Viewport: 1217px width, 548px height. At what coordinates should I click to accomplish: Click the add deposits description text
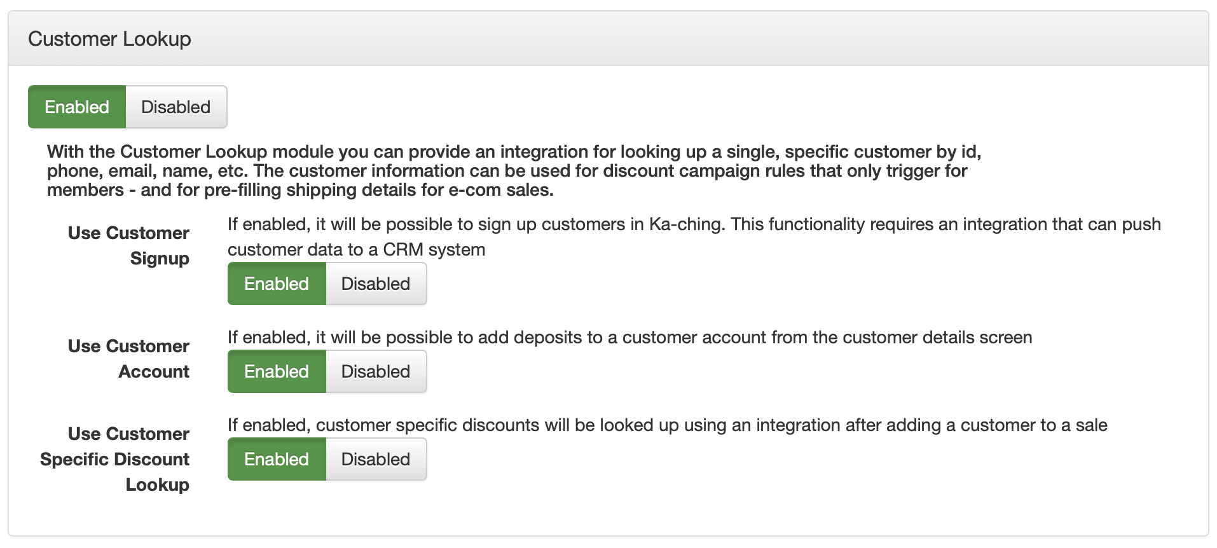coord(629,337)
